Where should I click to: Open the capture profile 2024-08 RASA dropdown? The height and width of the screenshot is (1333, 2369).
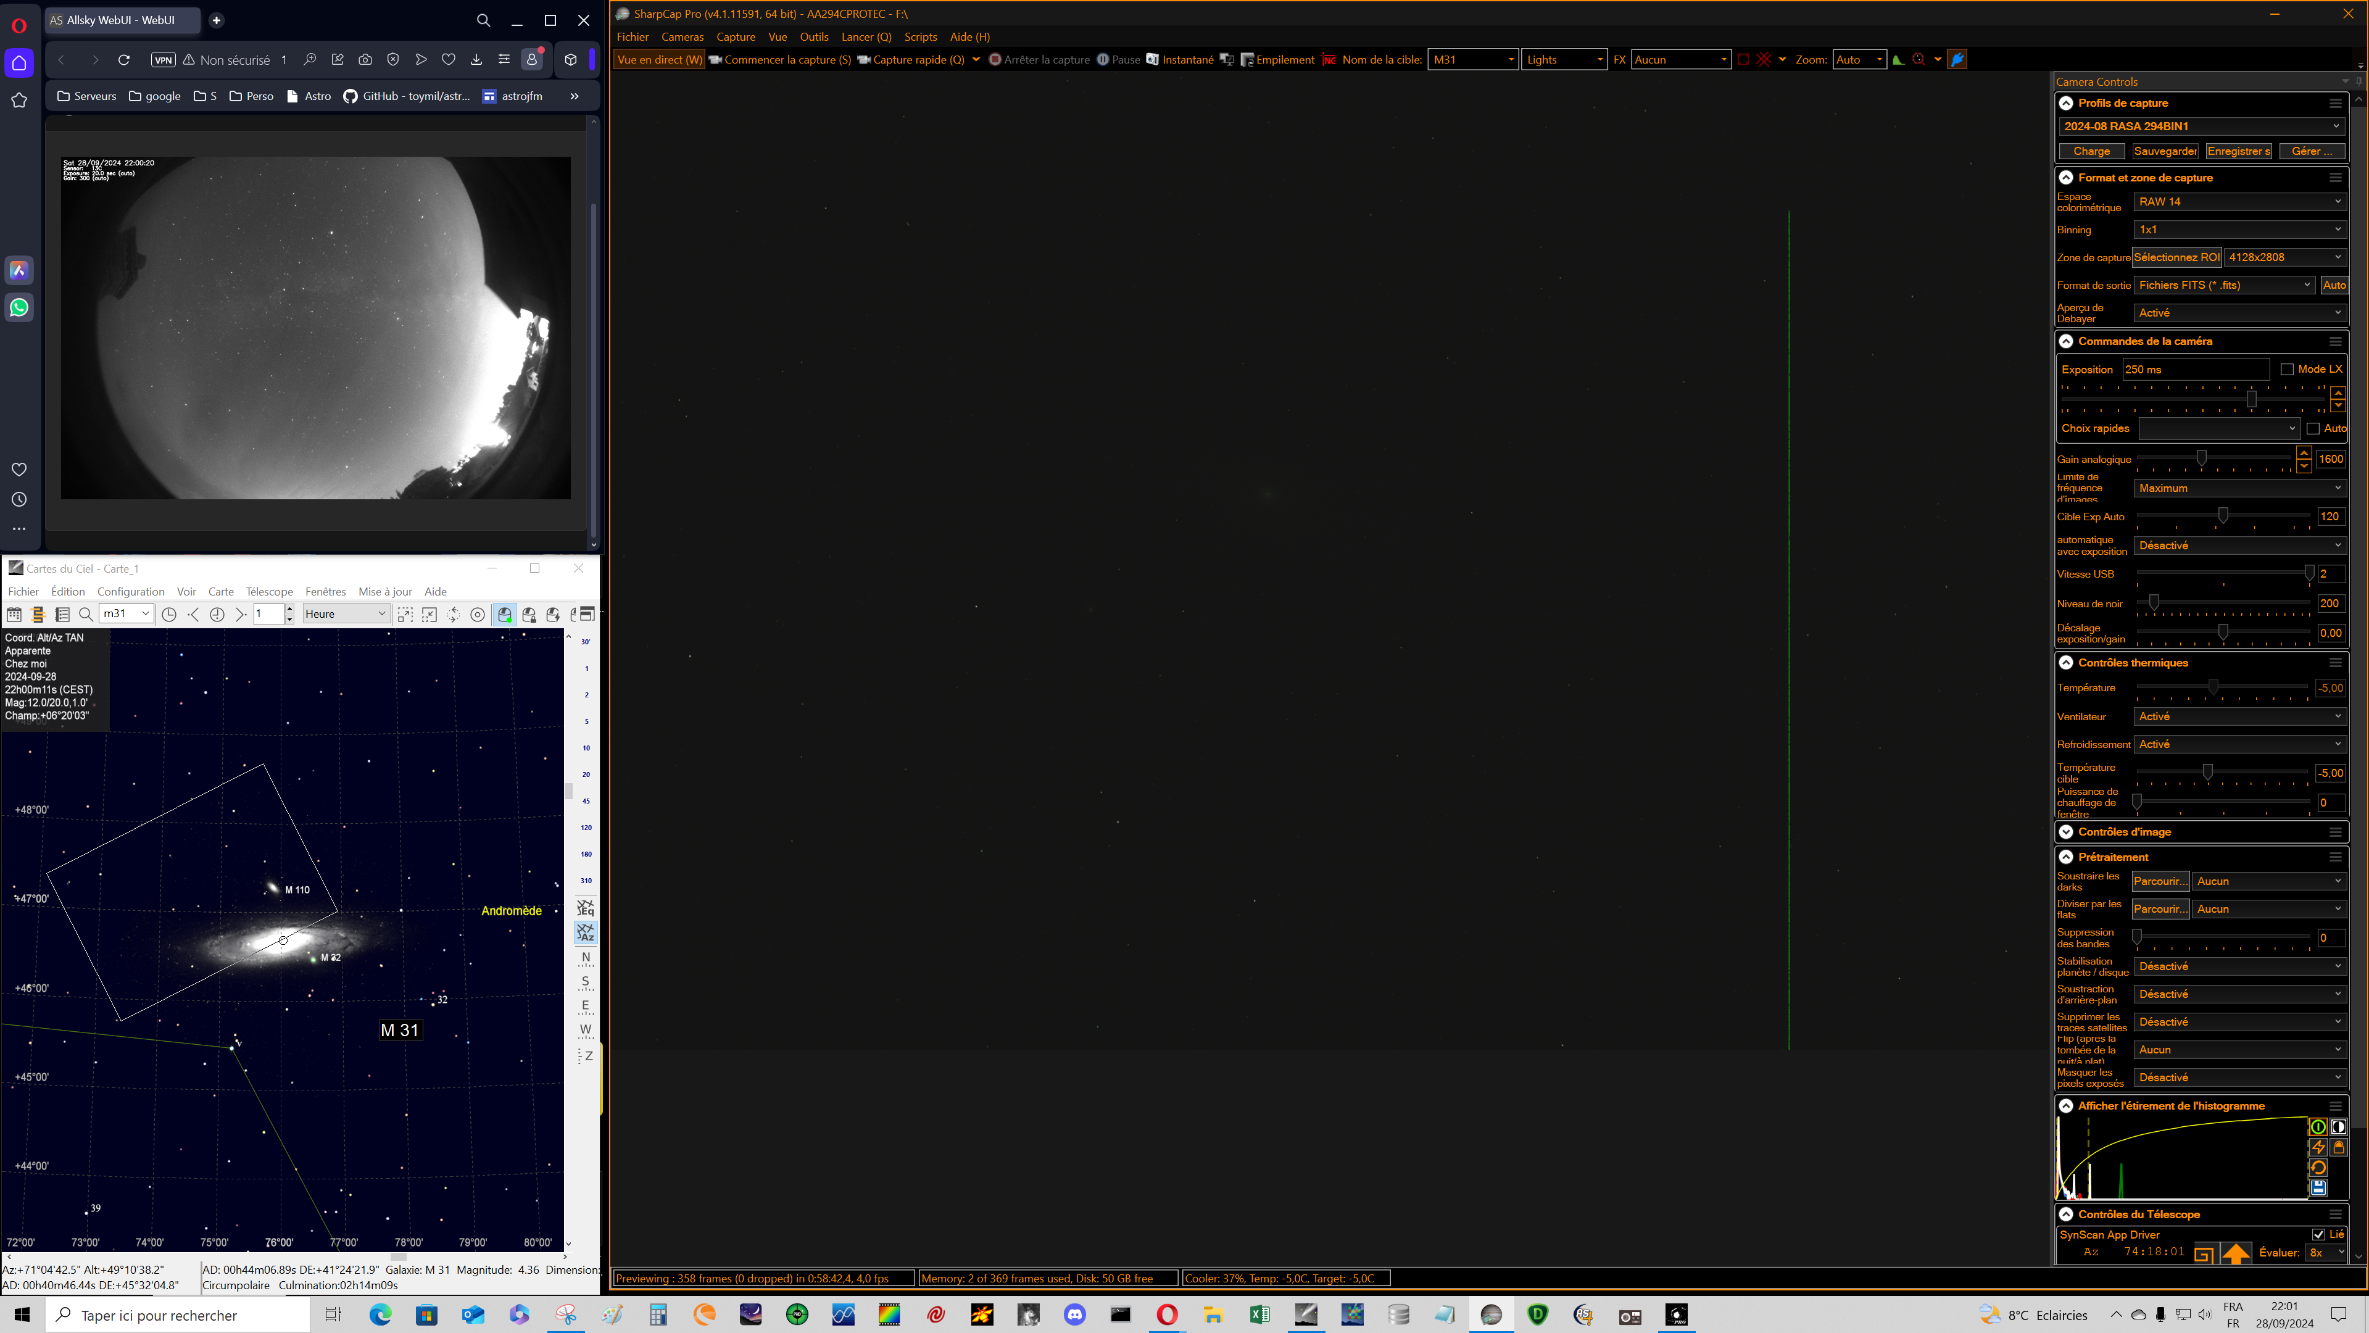(2201, 126)
